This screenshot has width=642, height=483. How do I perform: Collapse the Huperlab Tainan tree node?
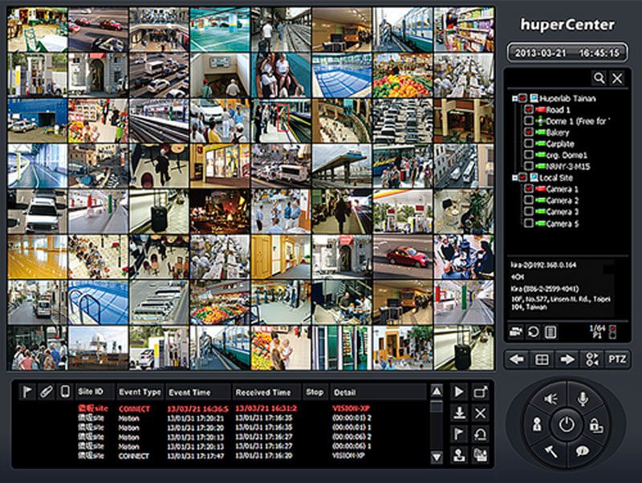(x=514, y=98)
